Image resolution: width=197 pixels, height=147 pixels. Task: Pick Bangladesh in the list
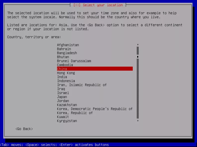[67, 53]
